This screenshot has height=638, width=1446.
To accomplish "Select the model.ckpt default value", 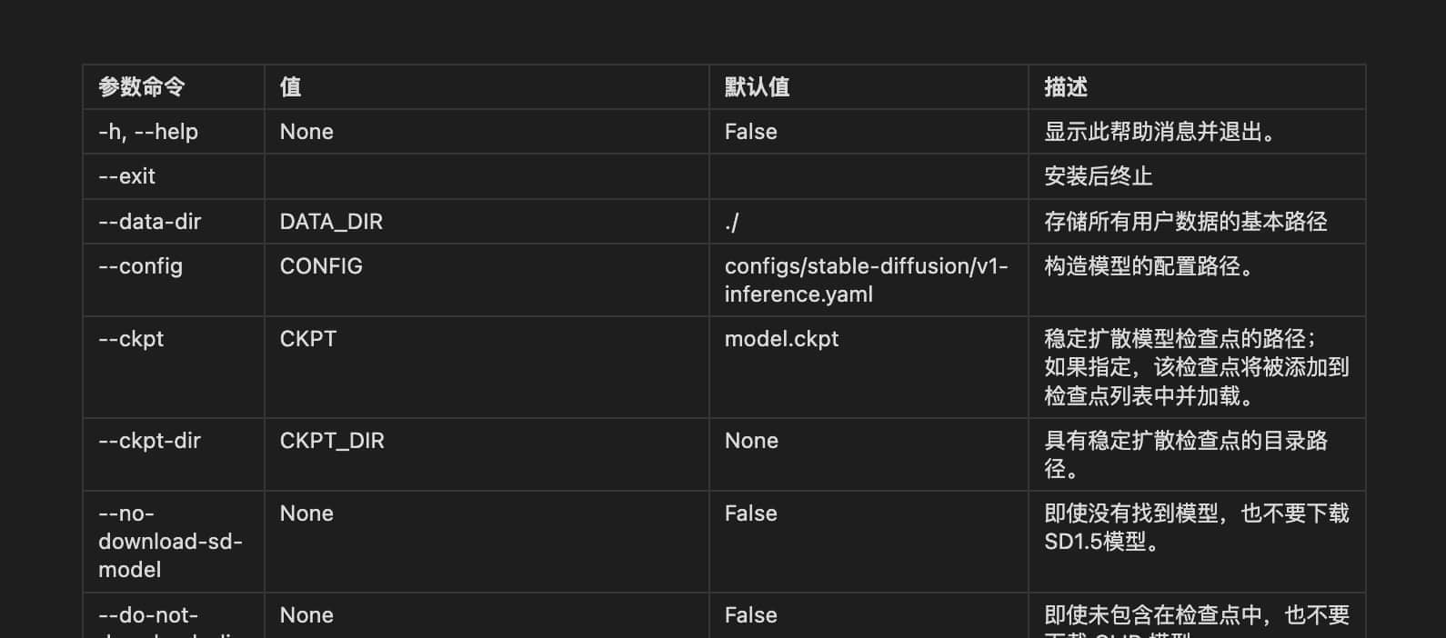I will [781, 339].
